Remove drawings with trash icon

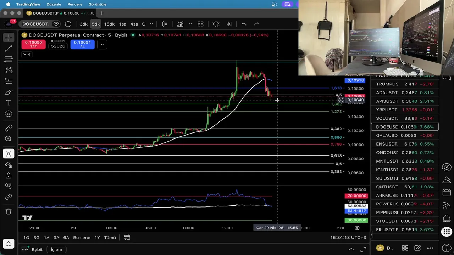pos(9,212)
